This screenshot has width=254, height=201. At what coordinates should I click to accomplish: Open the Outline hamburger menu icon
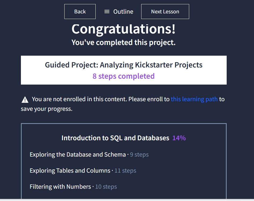(107, 12)
